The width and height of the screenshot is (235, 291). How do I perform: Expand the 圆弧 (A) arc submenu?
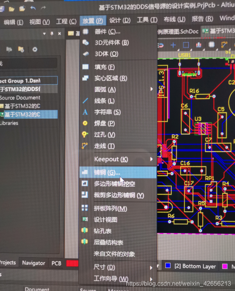pyautogui.click(x=118, y=90)
